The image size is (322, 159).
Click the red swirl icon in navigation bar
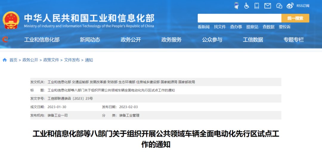click(6, 39)
